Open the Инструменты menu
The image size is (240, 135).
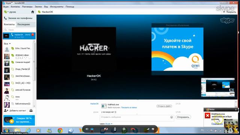(x=57, y=7)
